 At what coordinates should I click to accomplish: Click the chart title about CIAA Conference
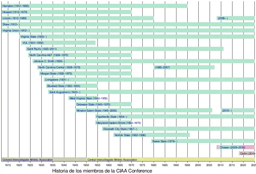point(102,171)
